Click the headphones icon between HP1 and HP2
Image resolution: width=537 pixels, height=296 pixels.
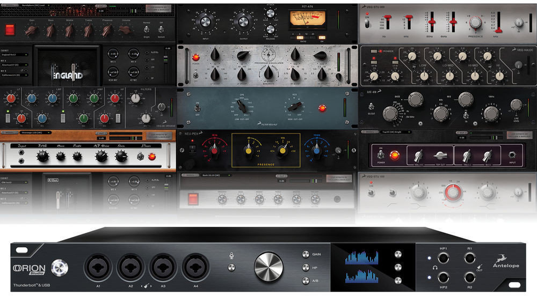pos(435,267)
